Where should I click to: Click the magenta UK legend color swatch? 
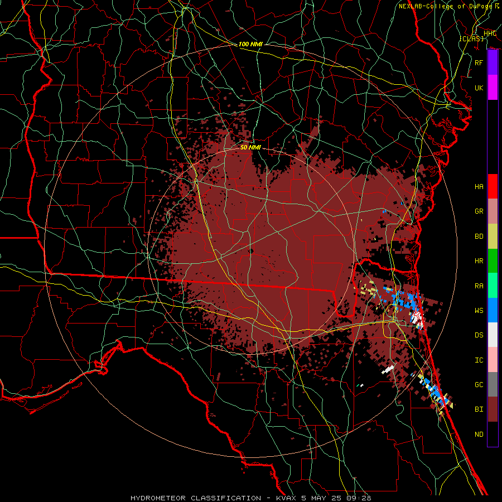pyautogui.click(x=493, y=88)
